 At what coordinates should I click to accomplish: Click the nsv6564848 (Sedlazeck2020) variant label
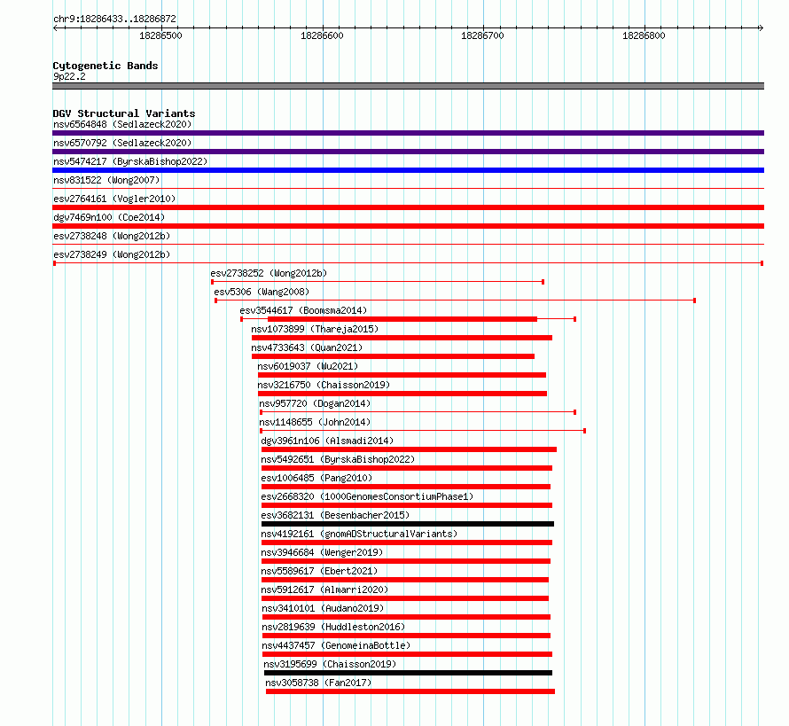point(122,124)
